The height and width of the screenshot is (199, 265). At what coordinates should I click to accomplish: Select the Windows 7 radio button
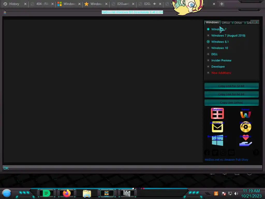click(x=208, y=29)
